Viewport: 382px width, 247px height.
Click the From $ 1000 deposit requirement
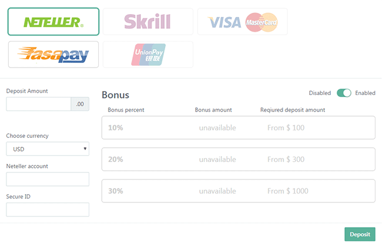(x=287, y=191)
